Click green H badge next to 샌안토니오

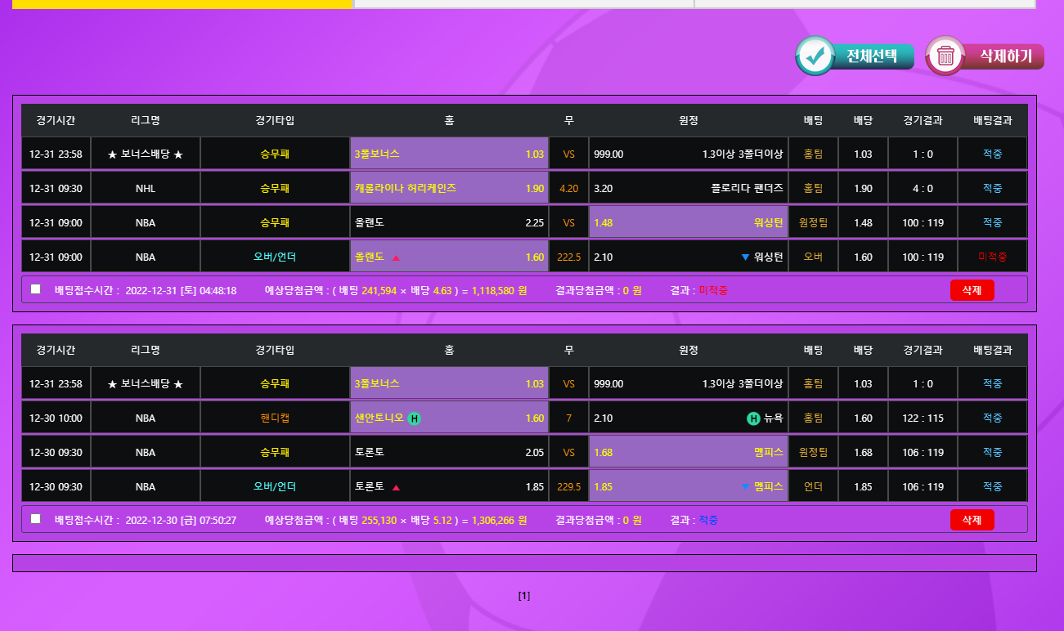414,418
